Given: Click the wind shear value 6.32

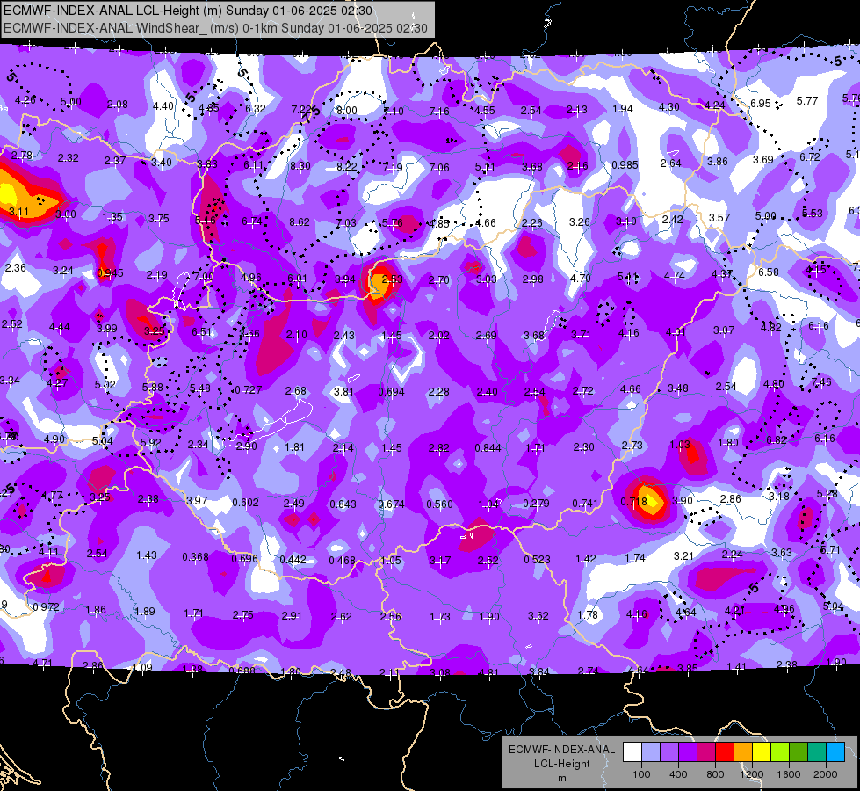Looking at the screenshot, I should click(x=255, y=109).
